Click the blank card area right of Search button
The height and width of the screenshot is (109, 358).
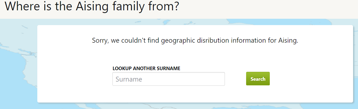(x=308, y=79)
